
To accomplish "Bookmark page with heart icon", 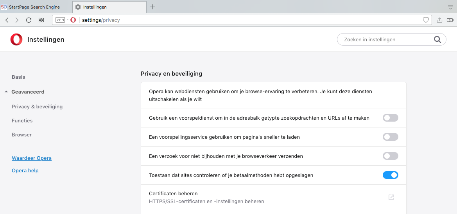I will point(426,20).
